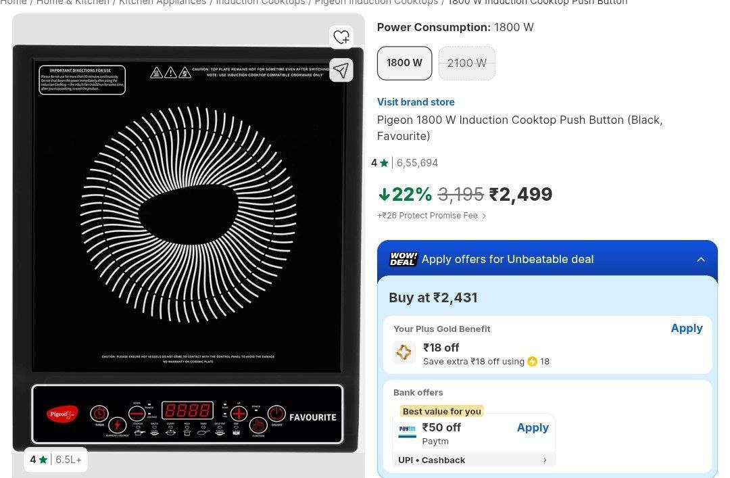This screenshot has width=730, height=478.
Task: Click the green 22% discount arrow
Action: pyautogui.click(x=384, y=195)
